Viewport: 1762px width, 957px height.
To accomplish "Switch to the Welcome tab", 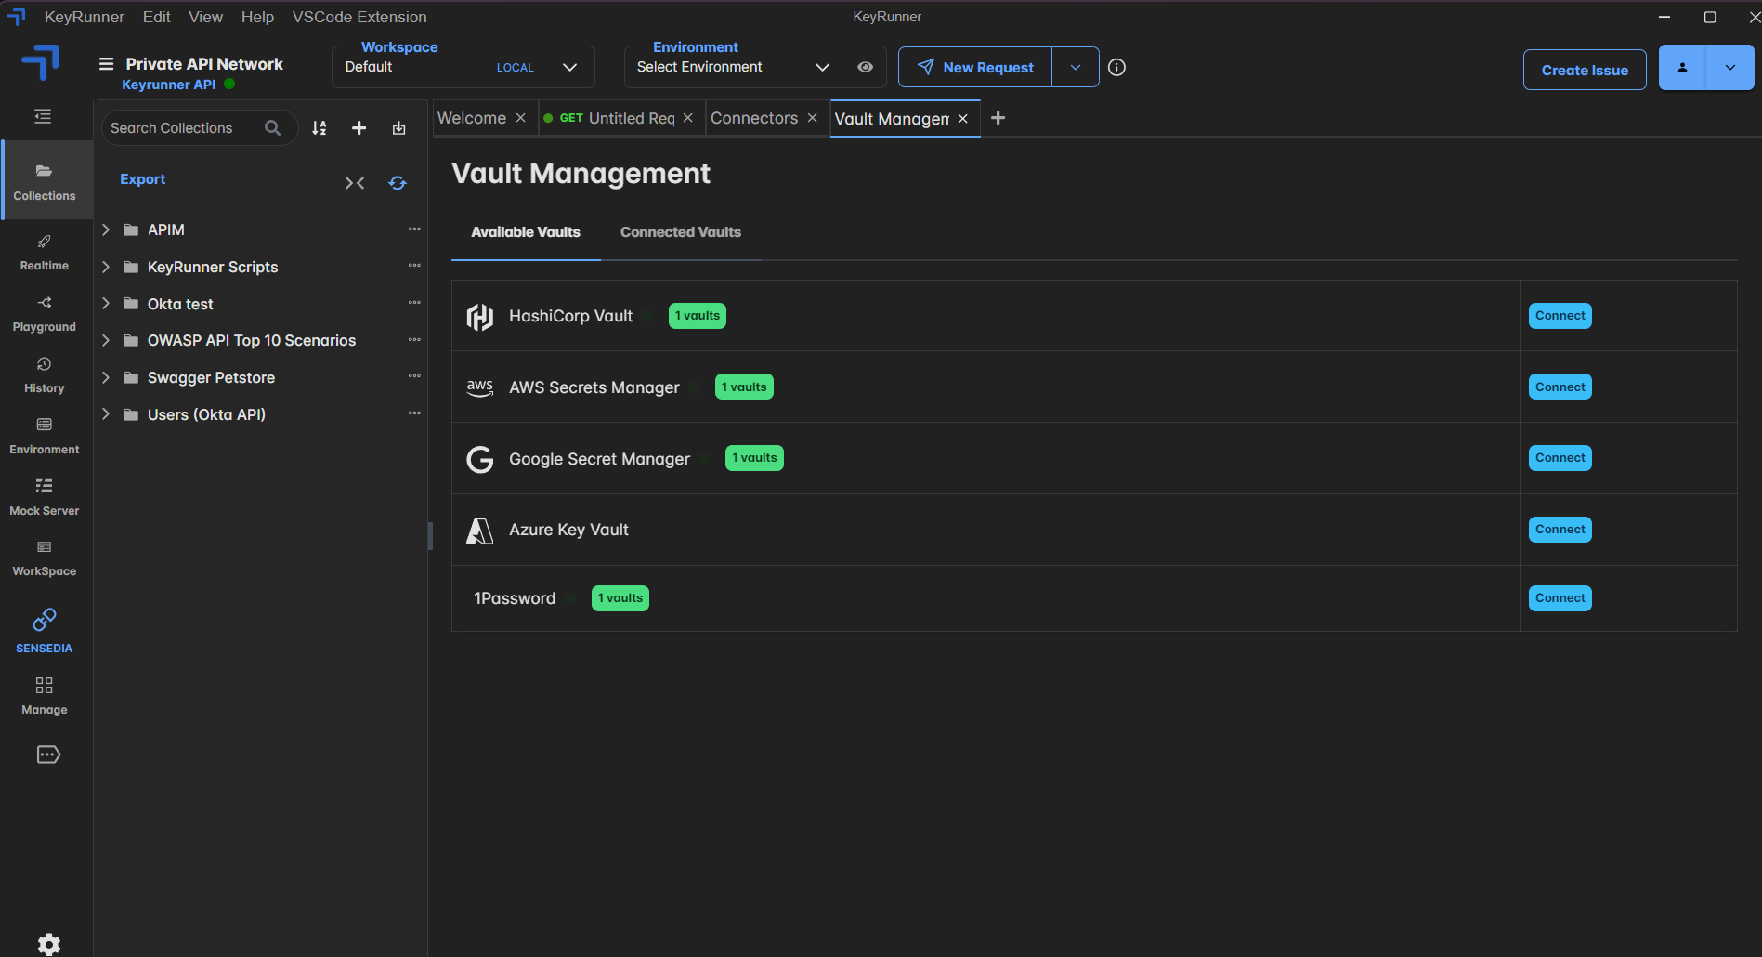I will click(x=472, y=118).
